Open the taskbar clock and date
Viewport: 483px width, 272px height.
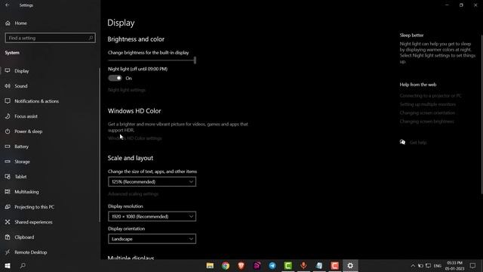(x=454, y=266)
